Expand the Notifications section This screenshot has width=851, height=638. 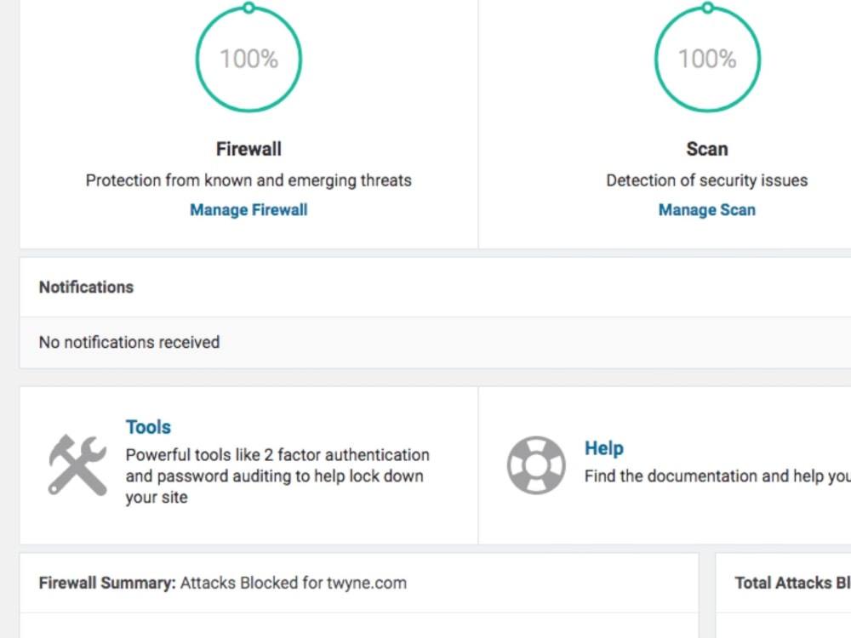[86, 287]
